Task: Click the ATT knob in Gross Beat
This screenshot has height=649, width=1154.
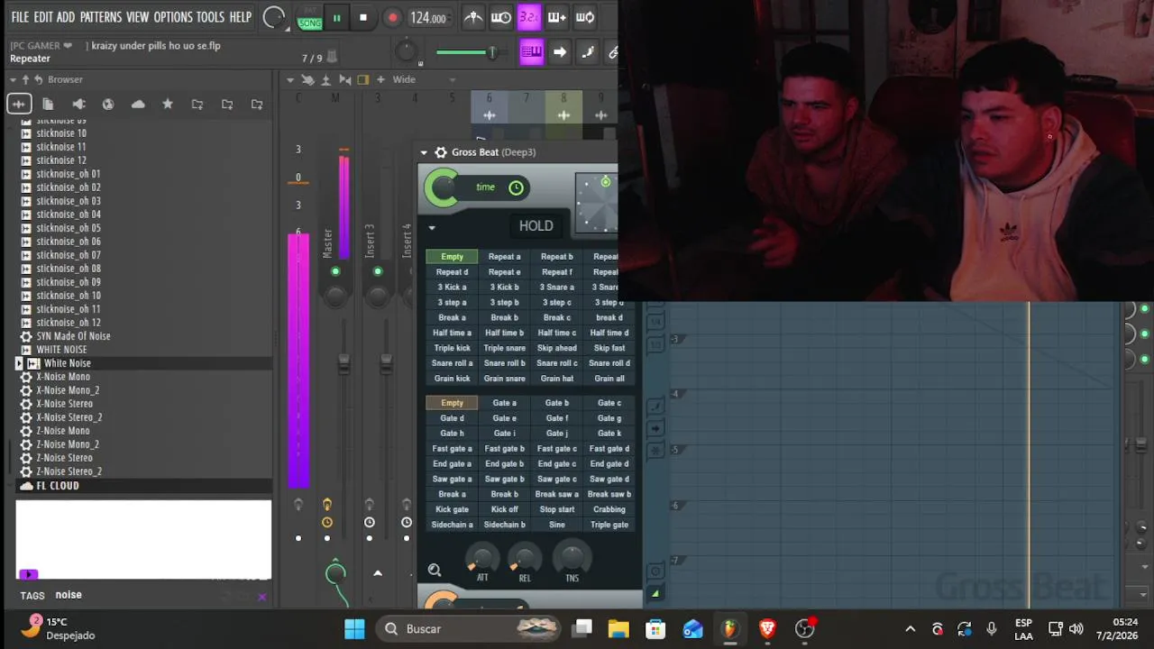Action: click(x=482, y=559)
